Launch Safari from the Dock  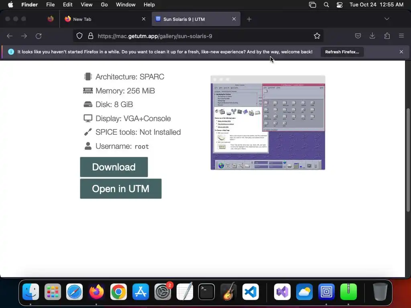(74, 292)
